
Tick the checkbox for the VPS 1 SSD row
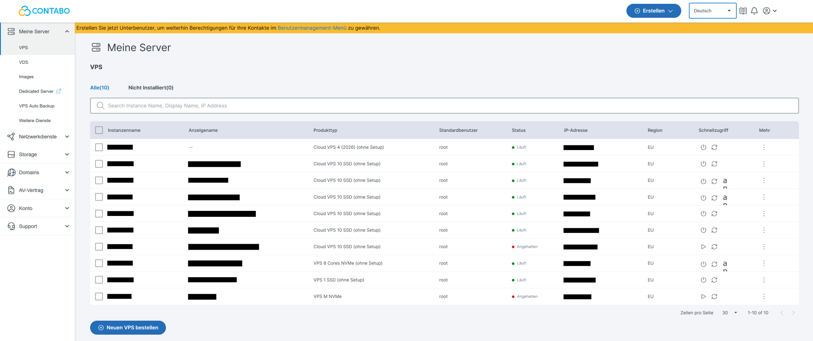pyautogui.click(x=99, y=280)
